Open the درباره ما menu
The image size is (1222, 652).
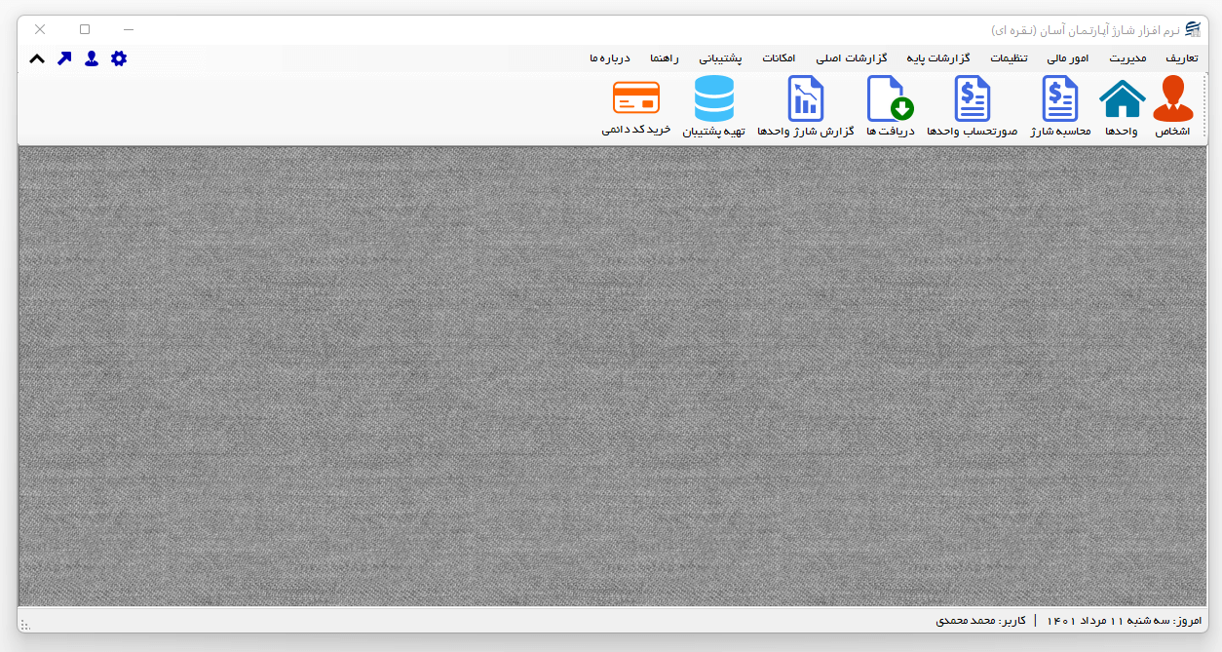[611, 58]
